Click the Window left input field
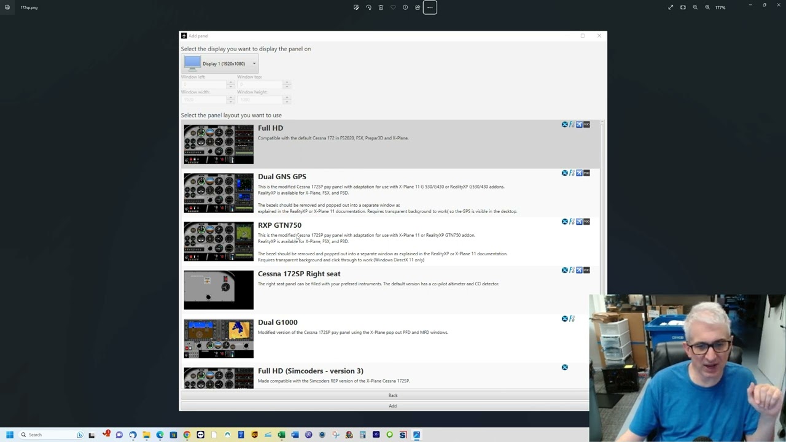786x442 pixels. [x=204, y=84]
